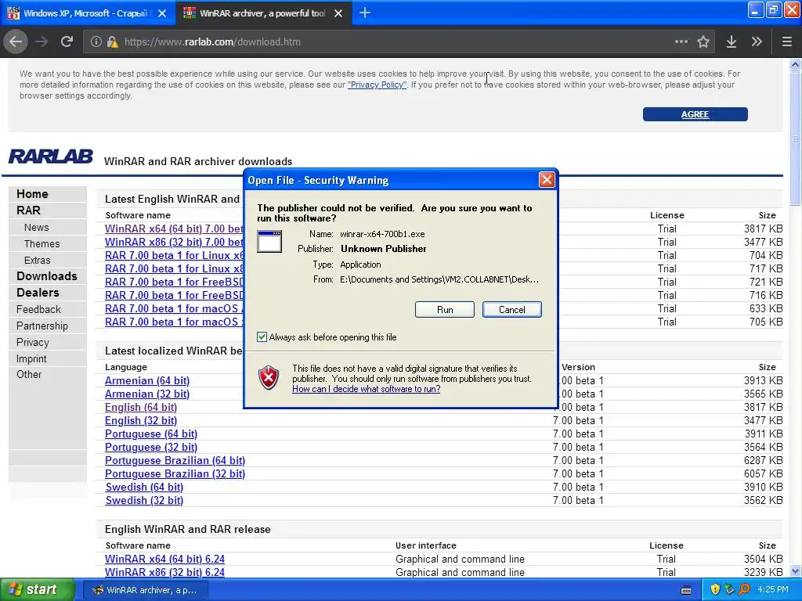Download WinRAR x64 (64 bit) 7.00 beta

click(x=174, y=229)
